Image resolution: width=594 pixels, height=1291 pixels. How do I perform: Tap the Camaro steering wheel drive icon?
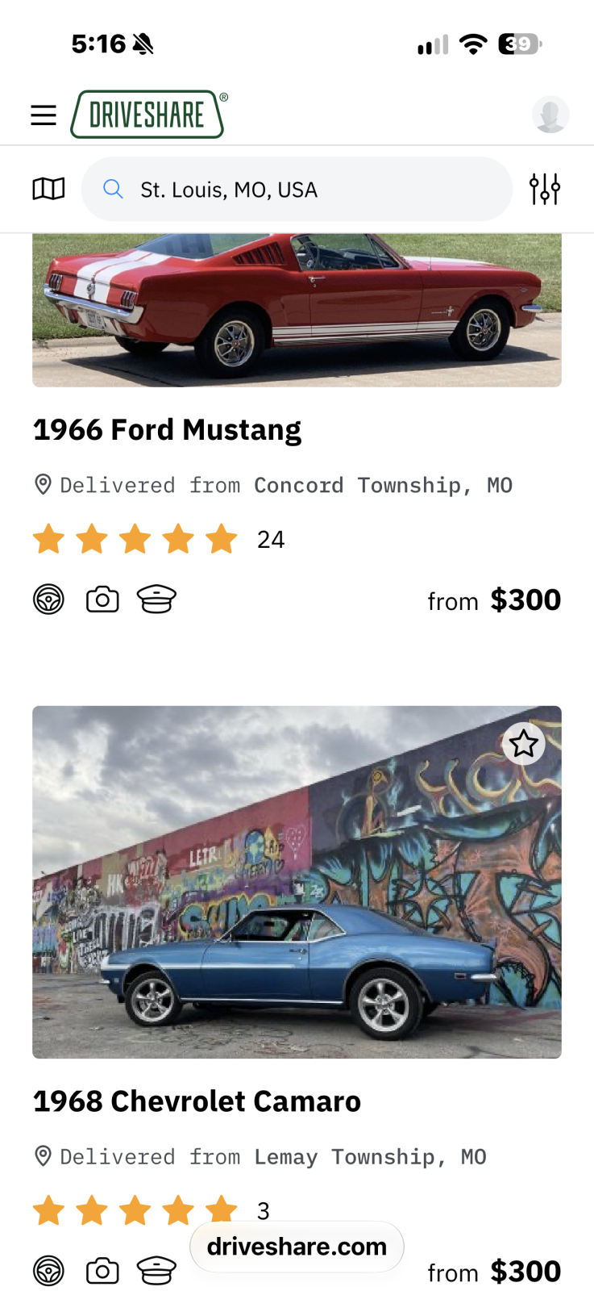48,1271
